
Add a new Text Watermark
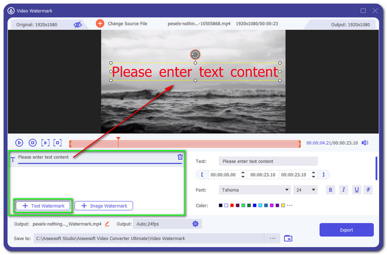click(43, 206)
